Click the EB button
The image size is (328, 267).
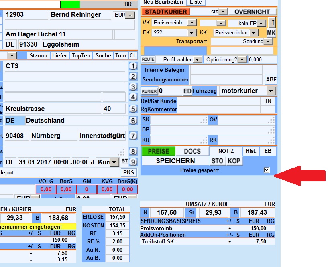point(268,151)
